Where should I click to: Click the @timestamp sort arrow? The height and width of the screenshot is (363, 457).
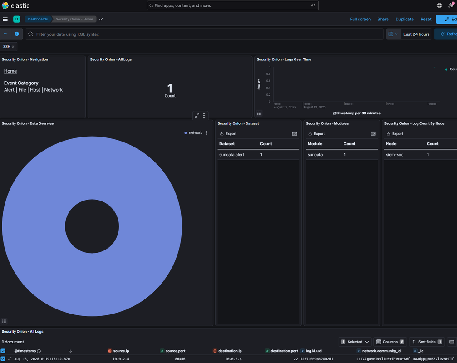[x=70, y=351]
